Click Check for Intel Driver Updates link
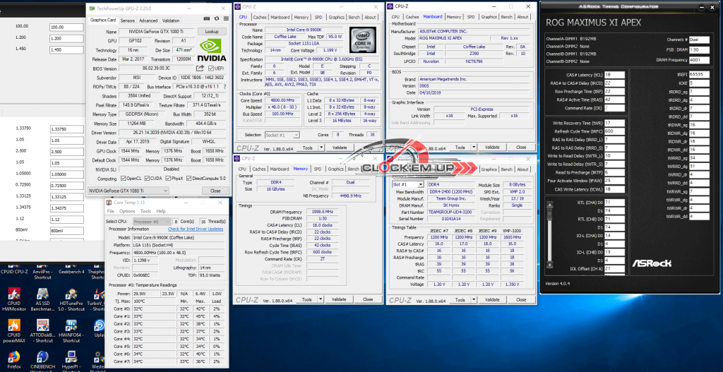The height and width of the screenshot is (372, 723). pyautogui.click(x=196, y=229)
